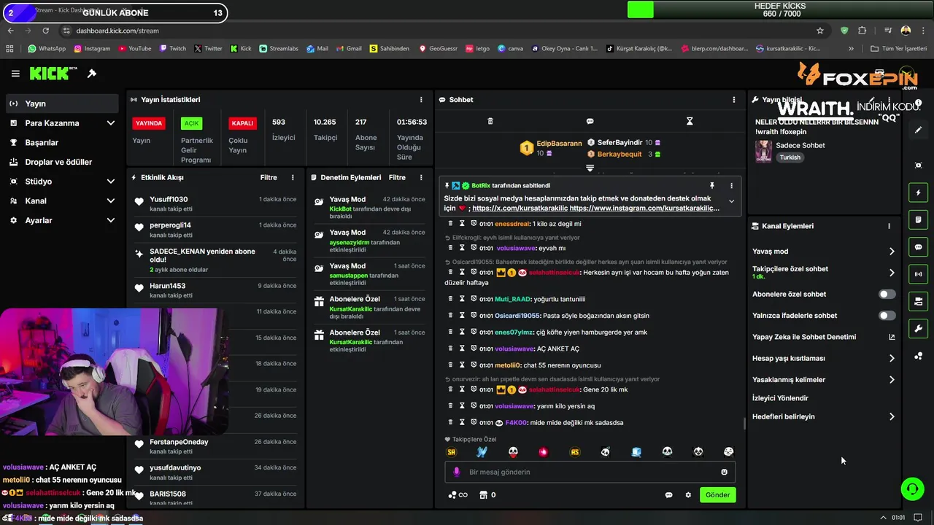
Task: Expand the pinned BotRix message with the chevron
Action: 731,201
